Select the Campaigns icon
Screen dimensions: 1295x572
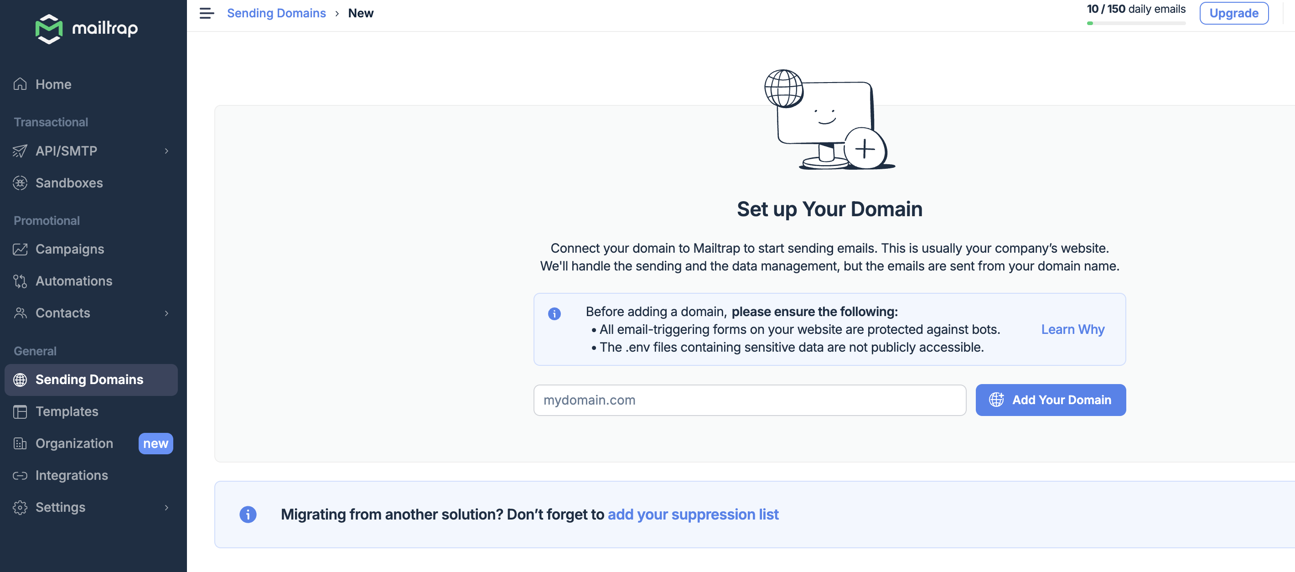coord(20,249)
